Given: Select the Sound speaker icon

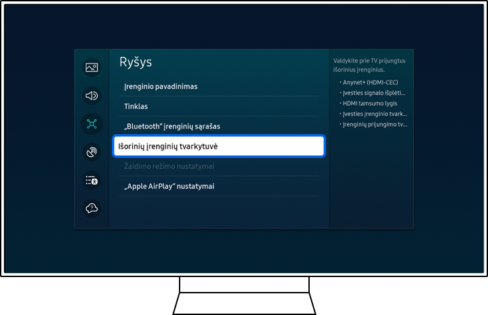Looking at the screenshot, I should [x=91, y=96].
